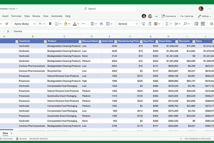Screen dimensions: 214x143
Task: Open the Automate ribbon tab
Action: click(x=57, y=16)
